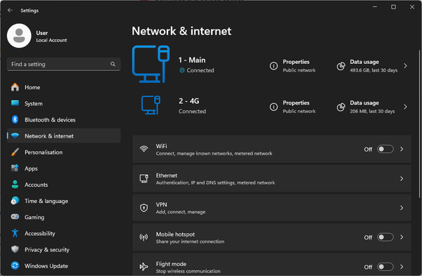This screenshot has height=276, width=422.
Task: Click the back arrow in Settings header
Action: coord(10,11)
